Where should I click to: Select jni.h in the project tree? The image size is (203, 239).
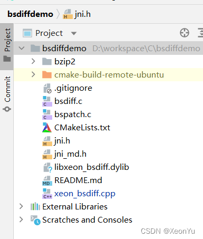click(x=62, y=141)
